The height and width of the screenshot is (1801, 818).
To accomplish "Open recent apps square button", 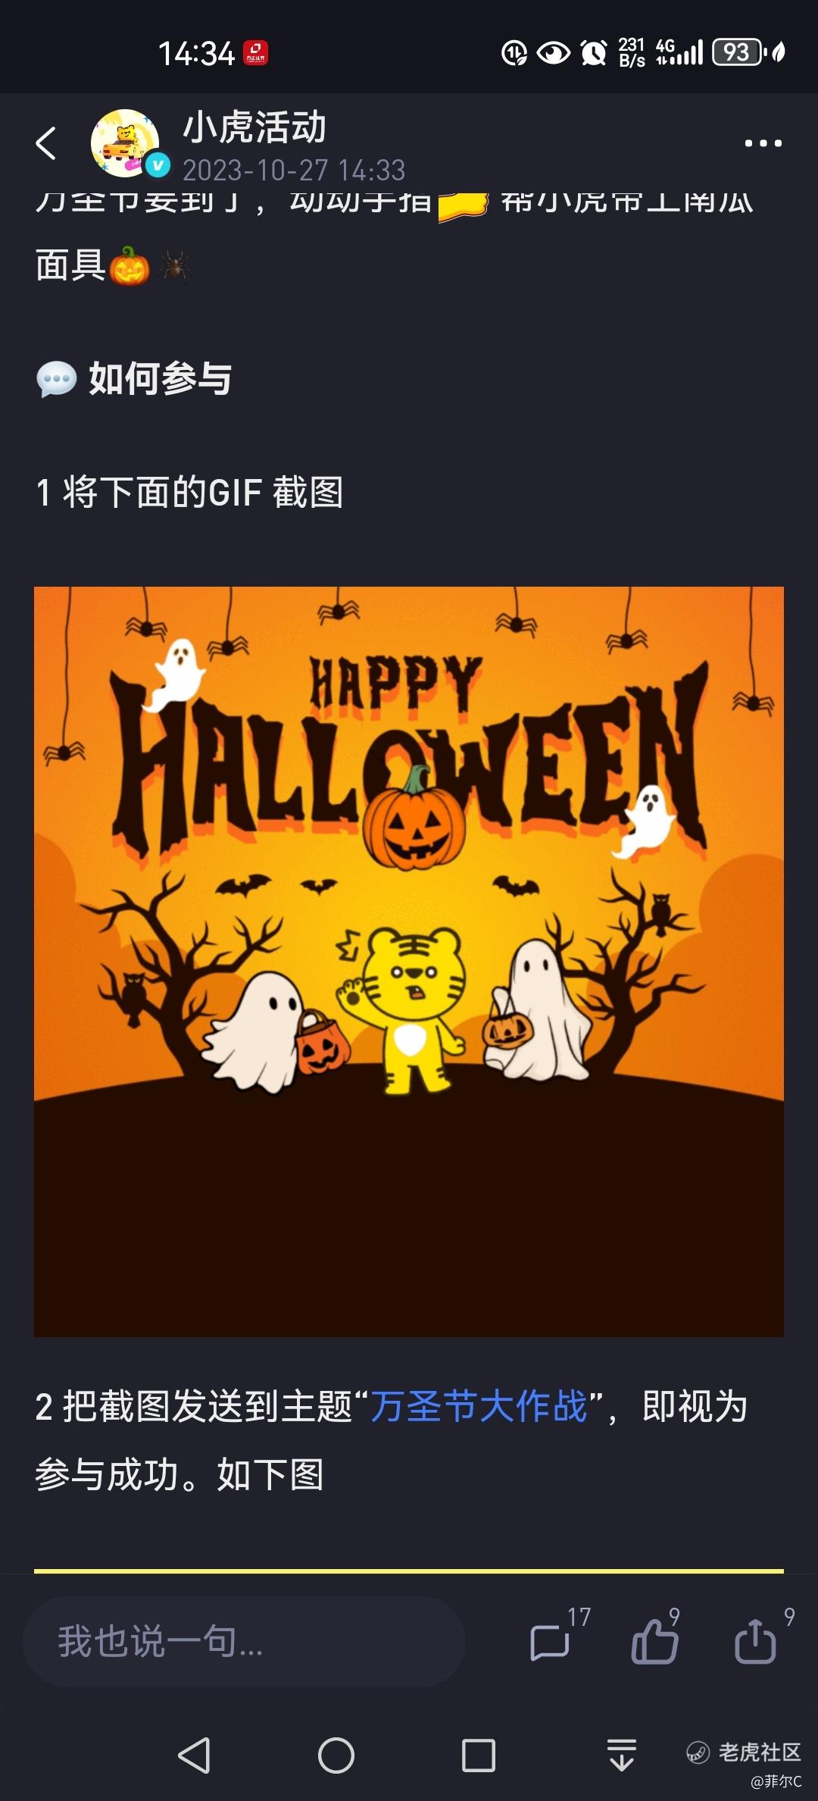I will pyautogui.click(x=479, y=1755).
